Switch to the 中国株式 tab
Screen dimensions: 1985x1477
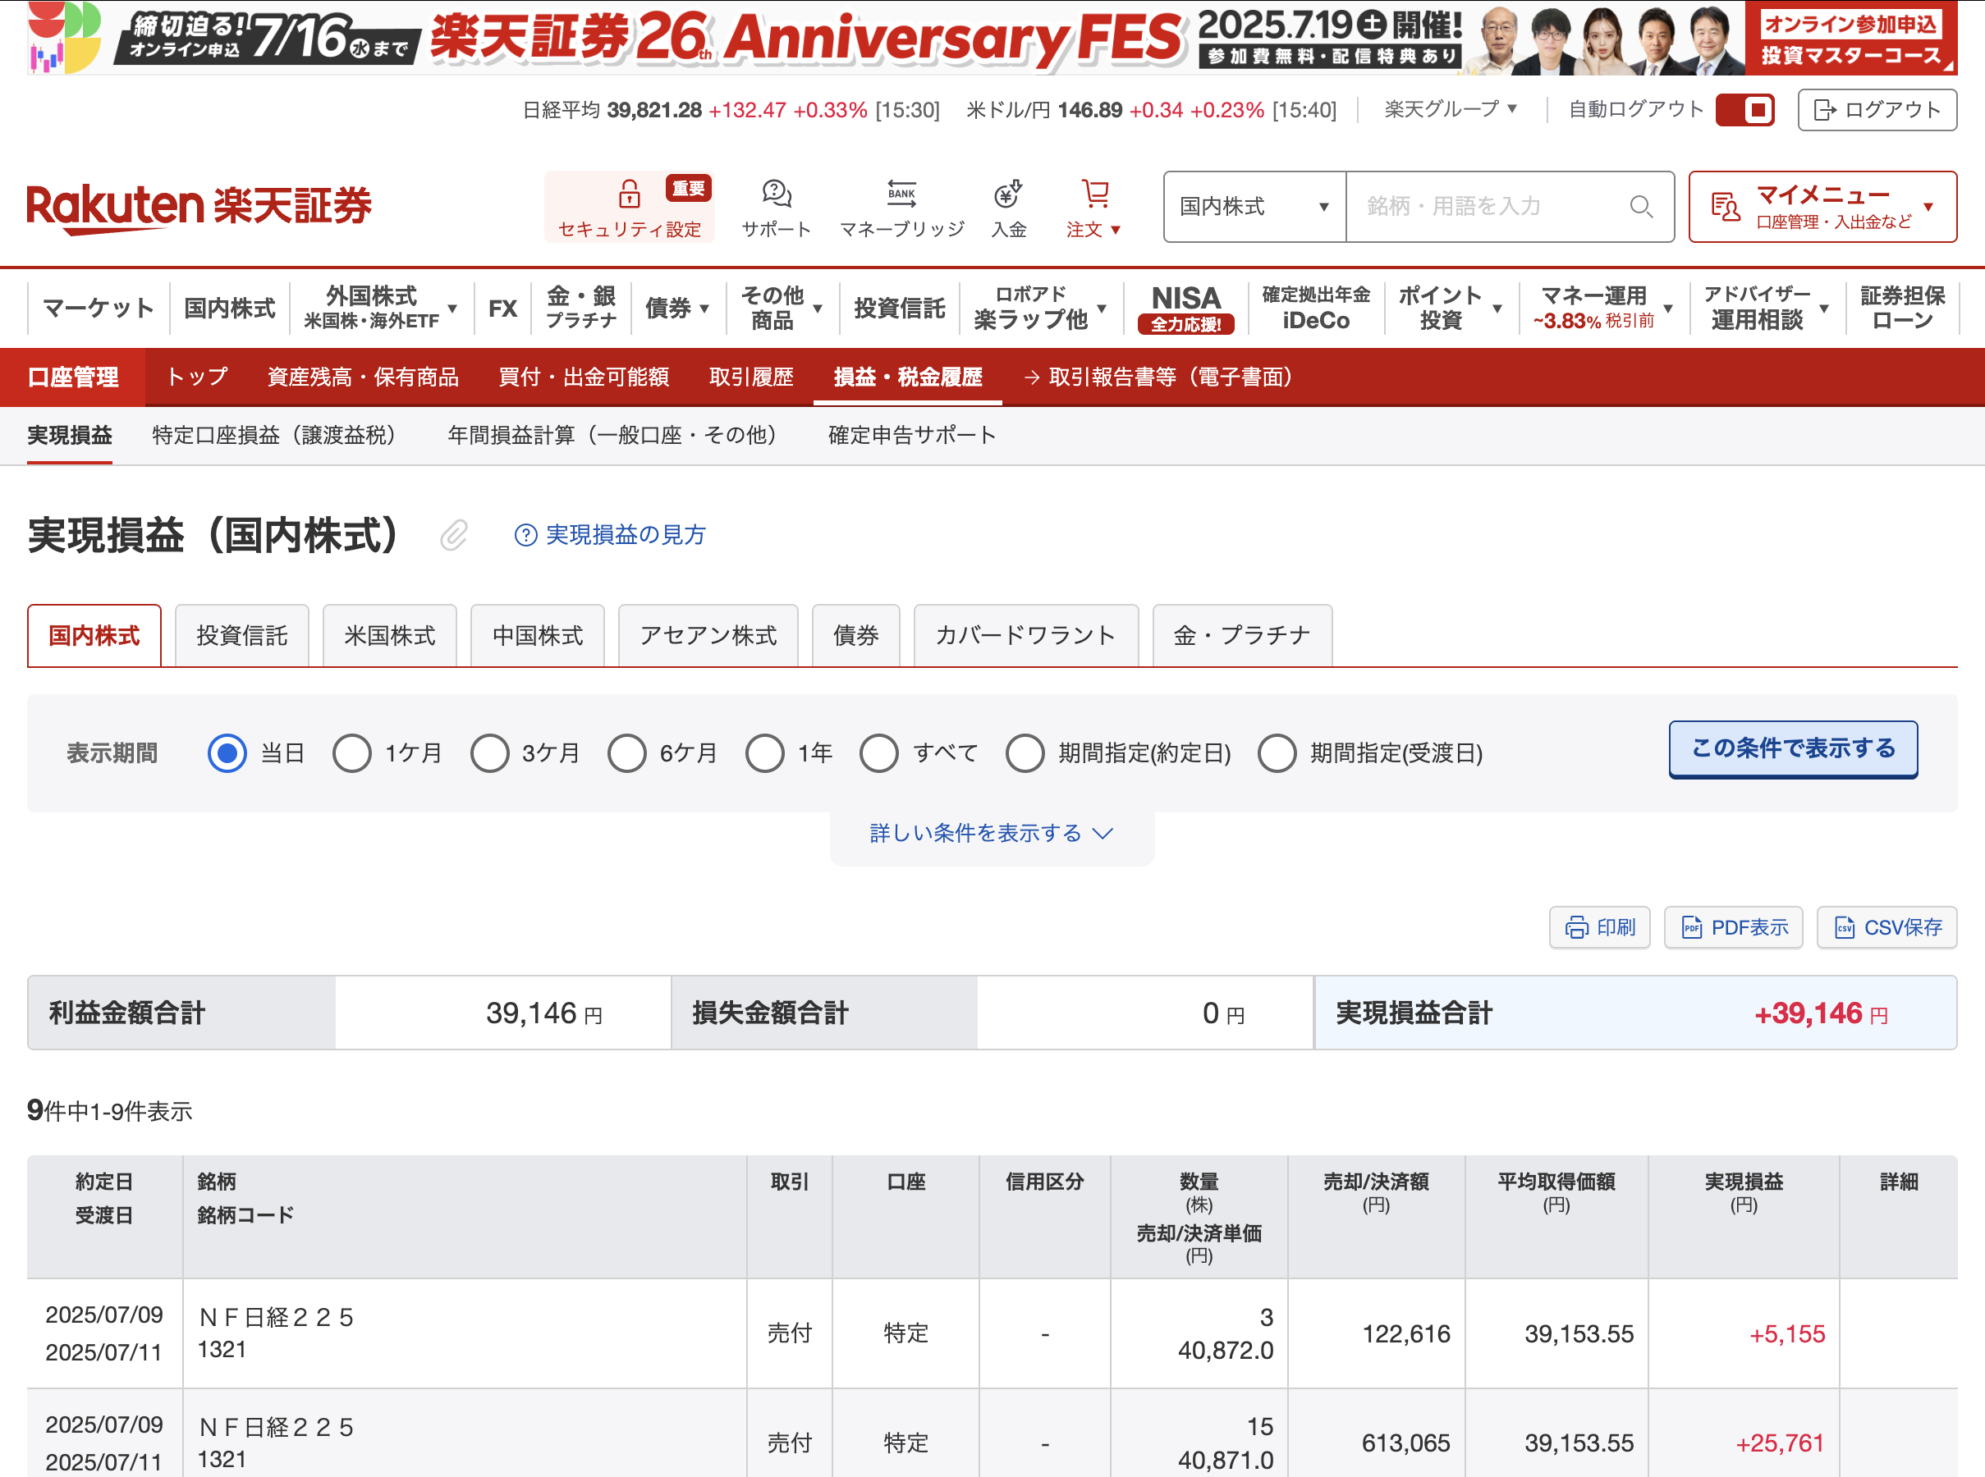coord(537,636)
